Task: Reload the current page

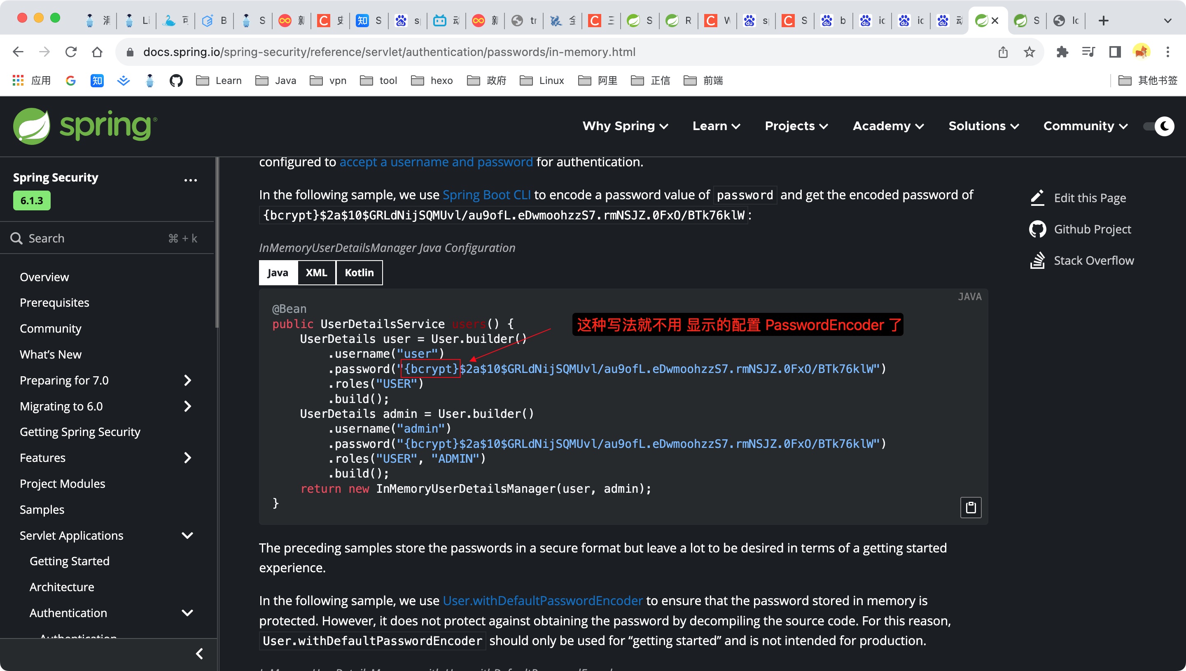Action: [x=70, y=52]
